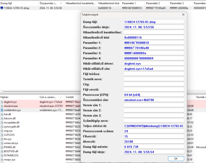Click the Paraméter 2 value field
Image resolution: width=206 pixels, height=163 pixels.
pyautogui.click(x=154, y=48)
